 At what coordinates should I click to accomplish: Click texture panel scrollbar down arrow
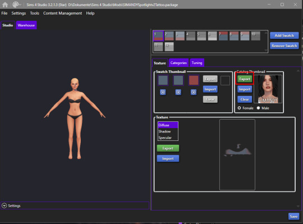tap(298, 207)
